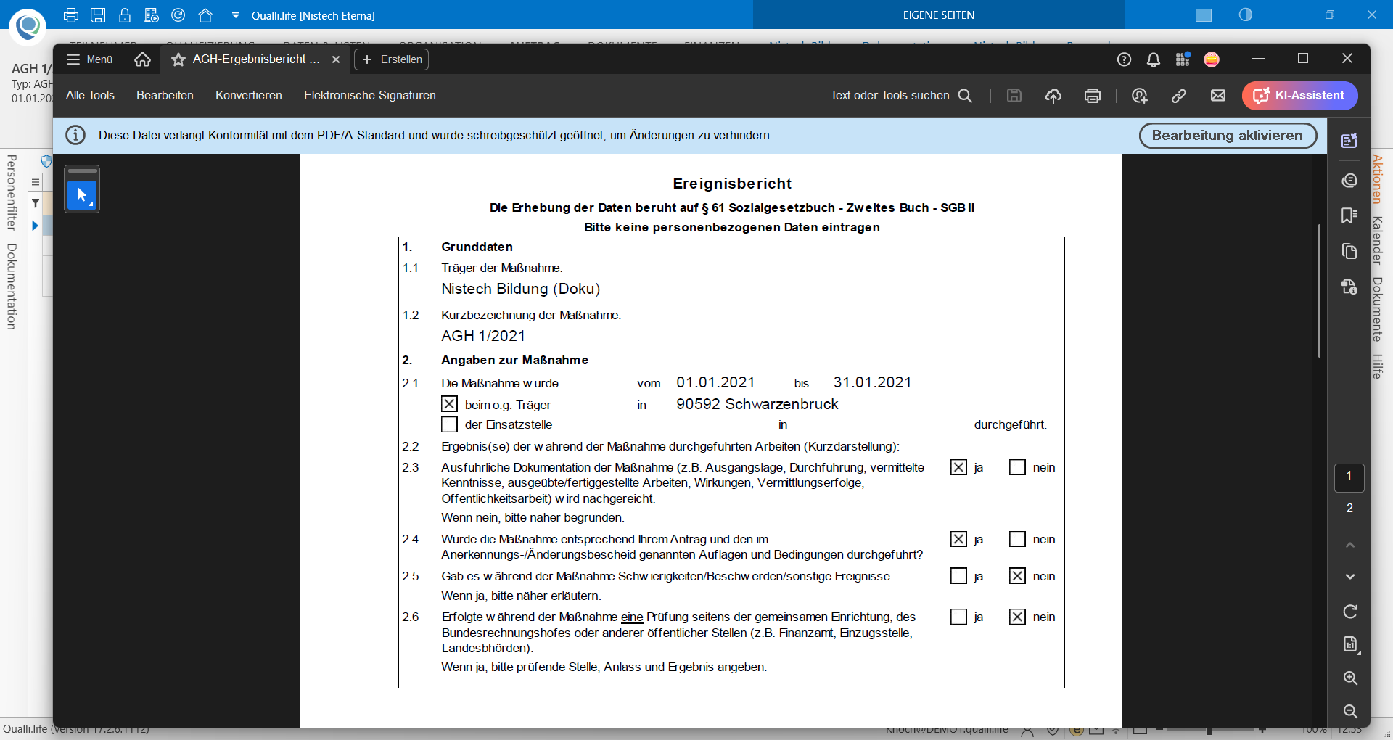Toggle 'der Einsatzstelle' checkbox
Viewport: 1393px width, 740px height.
pyautogui.click(x=450, y=424)
